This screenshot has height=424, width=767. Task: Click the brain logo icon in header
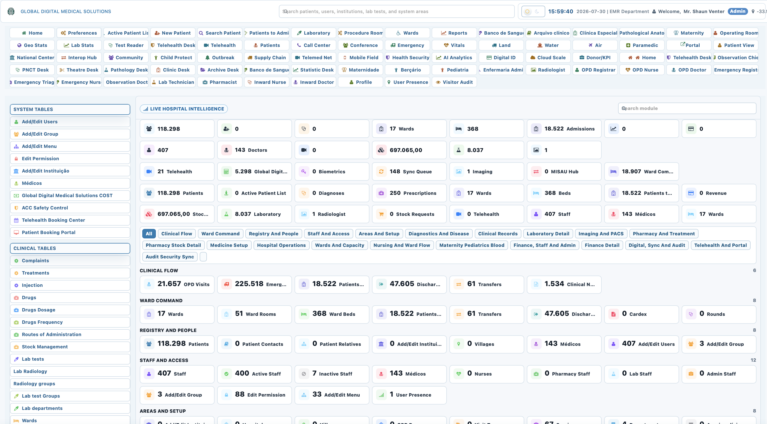tap(11, 11)
